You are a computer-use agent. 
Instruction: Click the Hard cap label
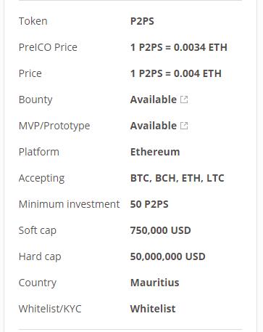40,256
